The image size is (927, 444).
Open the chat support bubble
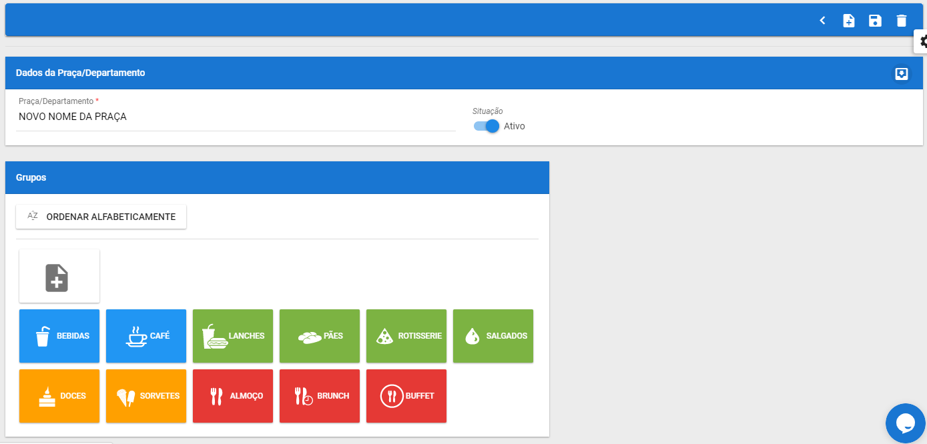(x=905, y=423)
